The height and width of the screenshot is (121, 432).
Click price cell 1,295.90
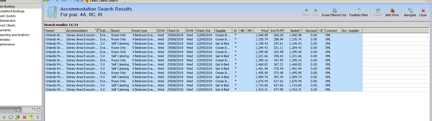[262, 52]
